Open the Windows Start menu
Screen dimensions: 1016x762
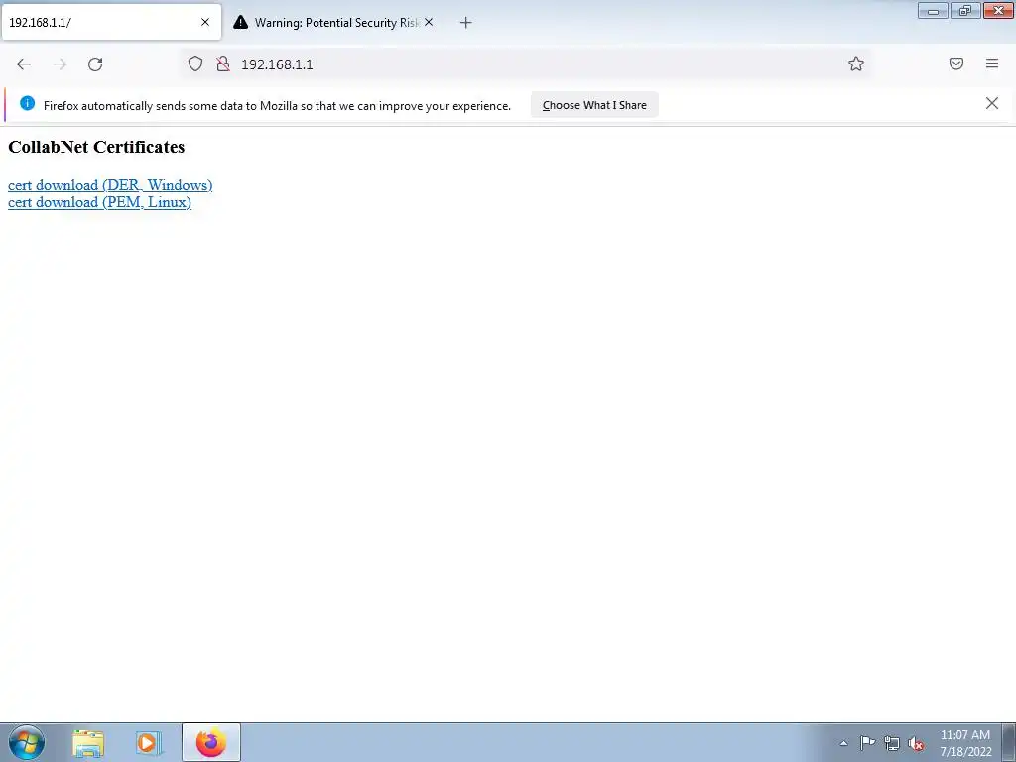(x=27, y=742)
